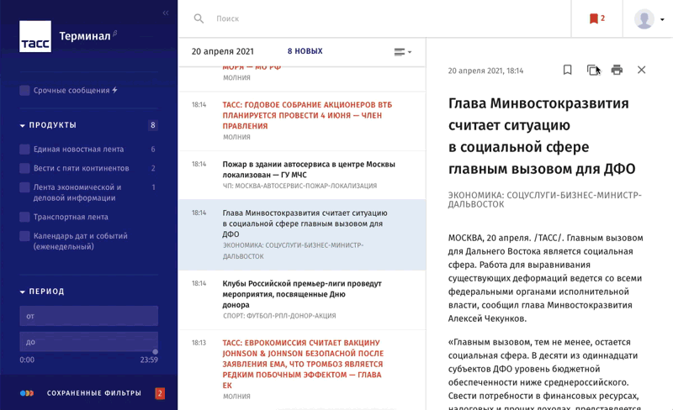
Task: Click the 23:59 end time label
Action: point(149,360)
